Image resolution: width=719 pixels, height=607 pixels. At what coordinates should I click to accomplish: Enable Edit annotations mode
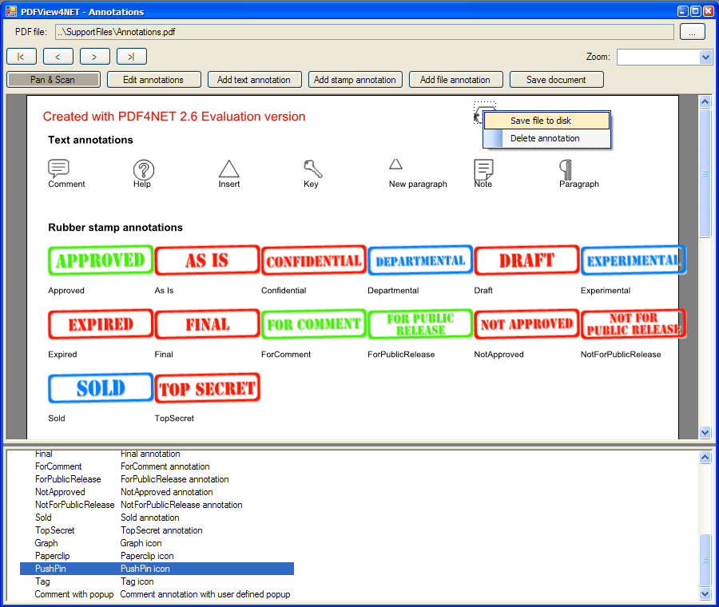tap(152, 80)
